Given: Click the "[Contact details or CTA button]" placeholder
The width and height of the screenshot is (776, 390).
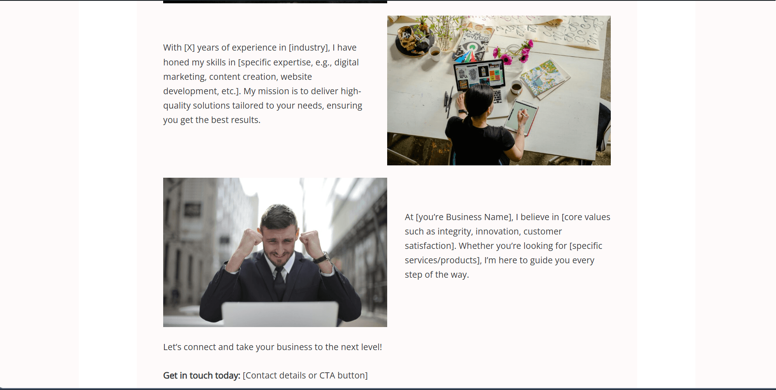Looking at the screenshot, I should [x=305, y=375].
